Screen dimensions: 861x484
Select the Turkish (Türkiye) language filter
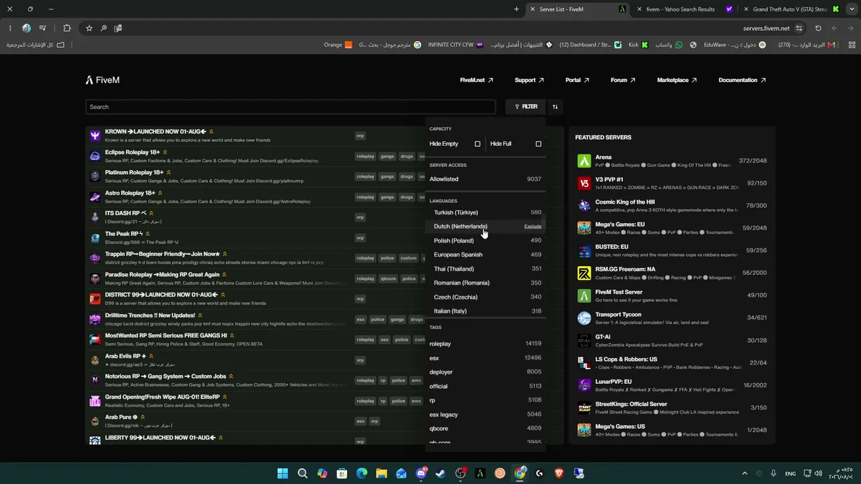click(486, 212)
